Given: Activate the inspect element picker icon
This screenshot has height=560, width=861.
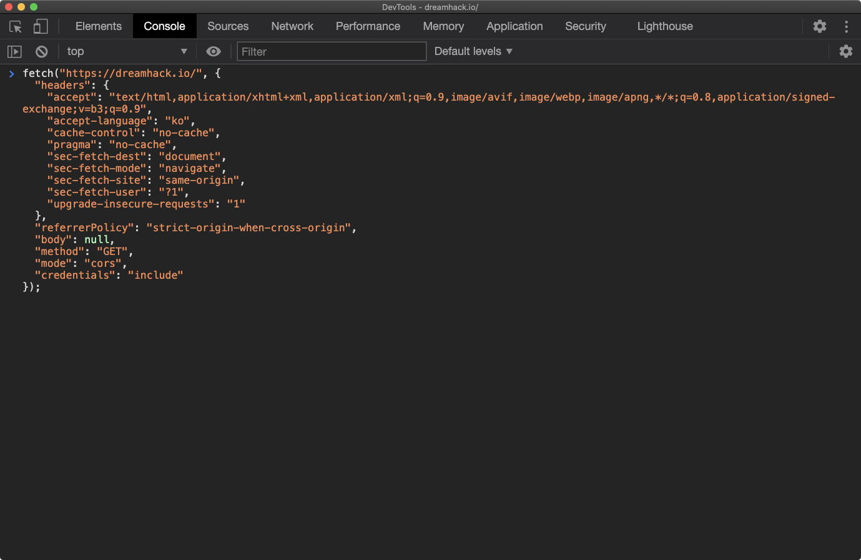Looking at the screenshot, I should pos(16,26).
